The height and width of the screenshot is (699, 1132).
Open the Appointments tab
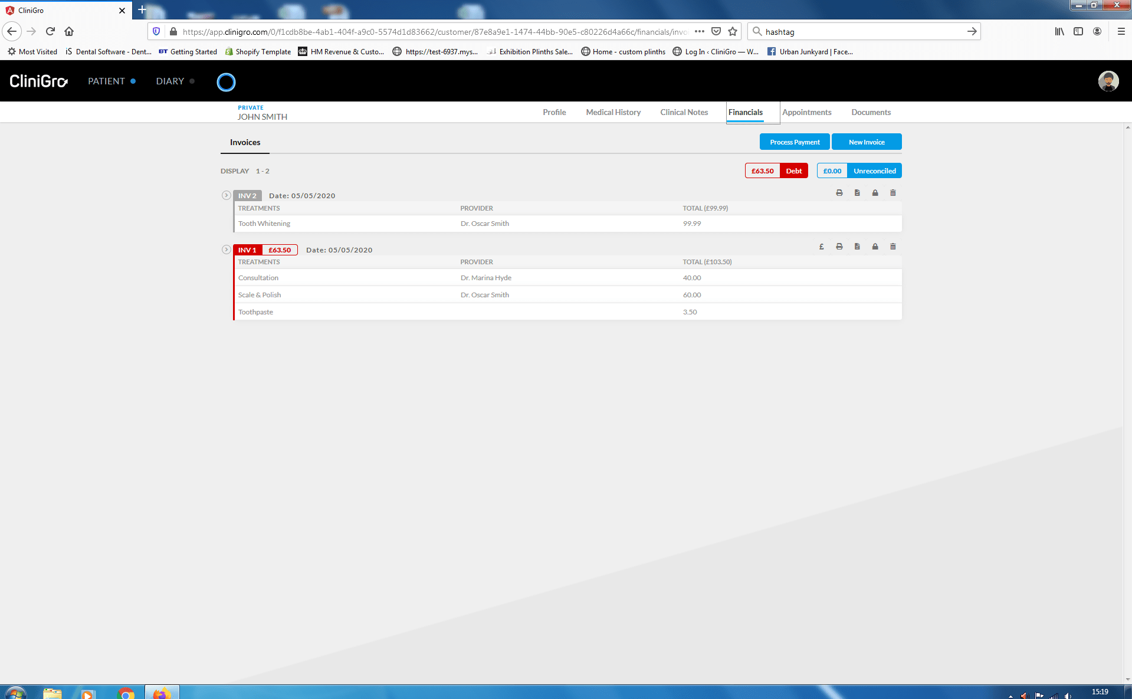coord(806,112)
